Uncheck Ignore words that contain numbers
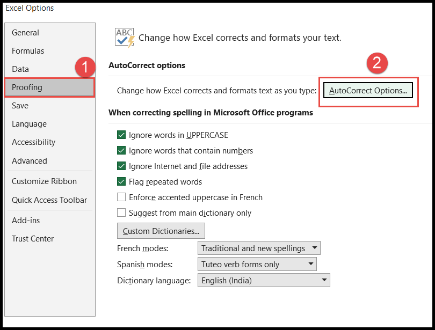The image size is (435, 330). [x=121, y=151]
